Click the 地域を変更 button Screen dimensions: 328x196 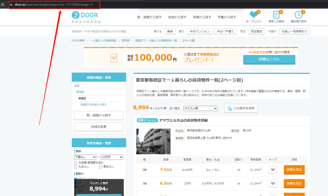point(99,127)
